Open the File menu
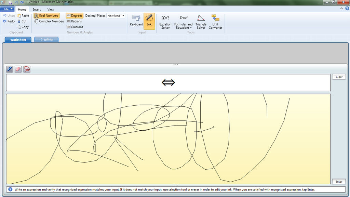This screenshot has width=350, height=197. [x=8, y=9]
